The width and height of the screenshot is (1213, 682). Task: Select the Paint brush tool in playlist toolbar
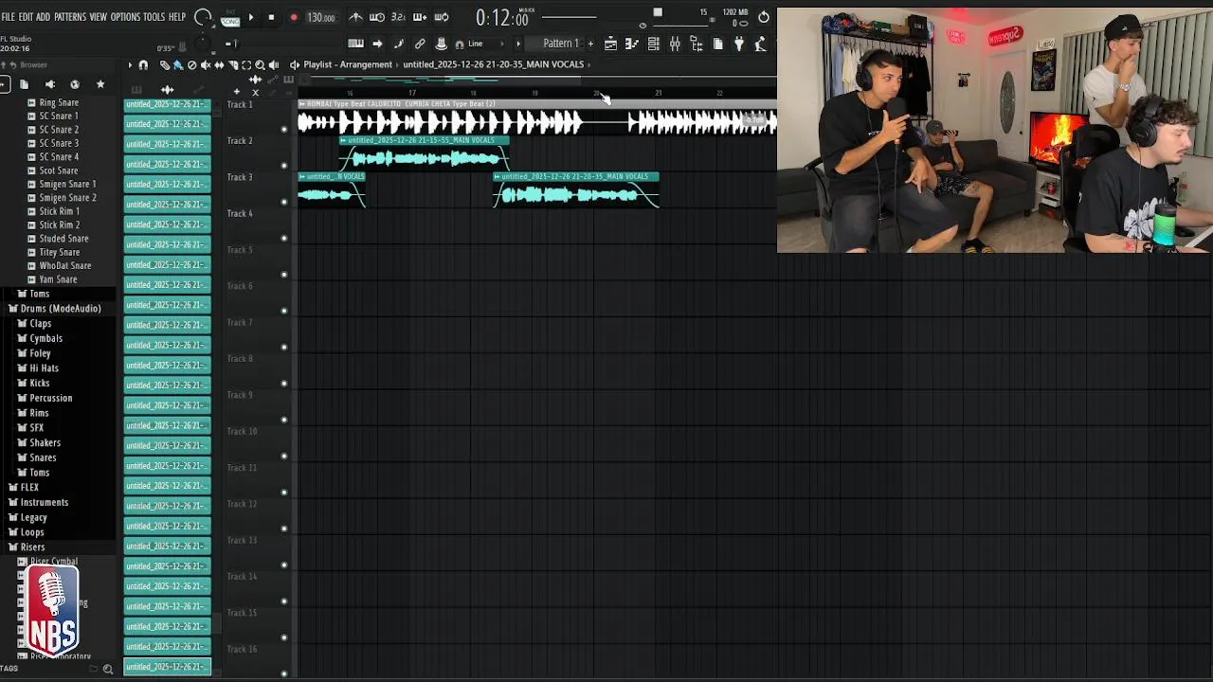pyautogui.click(x=177, y=64)
